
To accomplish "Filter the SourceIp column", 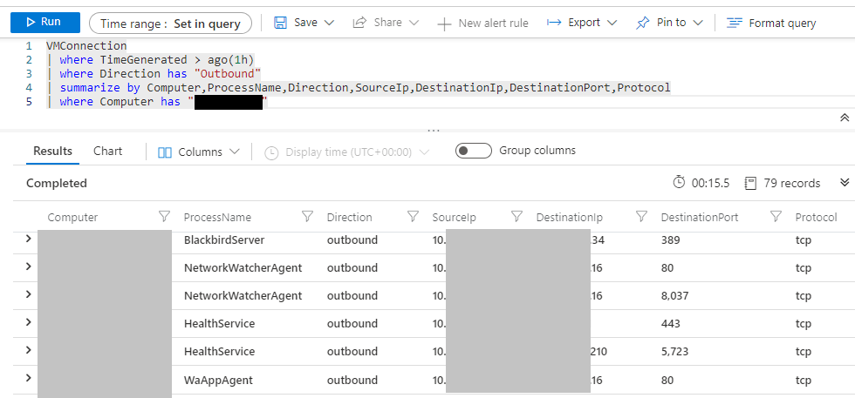I will click(x=516, y=217).
